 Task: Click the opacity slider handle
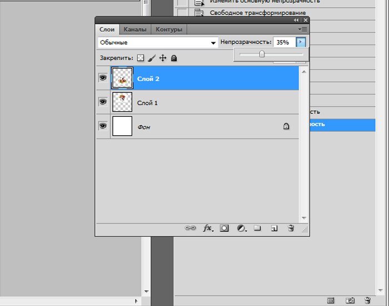(x=262, y=54)
